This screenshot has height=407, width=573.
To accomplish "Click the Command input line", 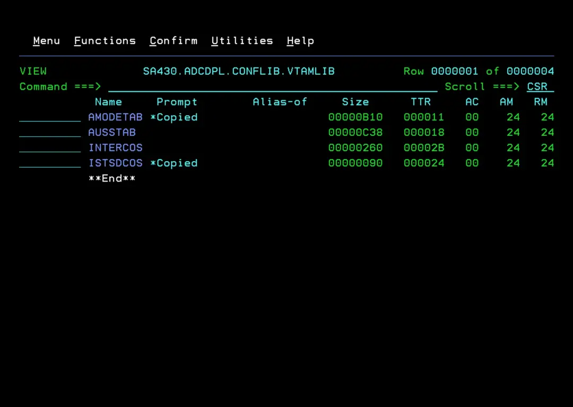I will 273,86.
